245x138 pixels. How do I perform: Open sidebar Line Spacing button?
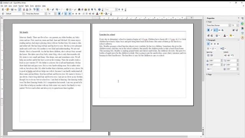click(x=209, y=69)
